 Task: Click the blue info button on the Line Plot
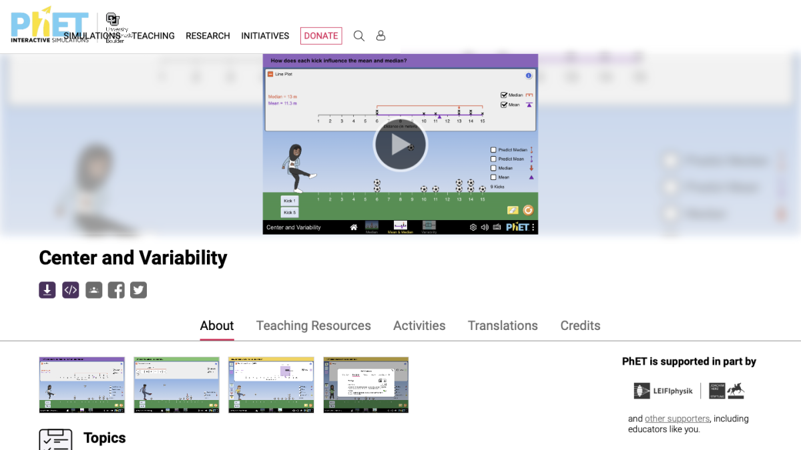coord(529,76)
